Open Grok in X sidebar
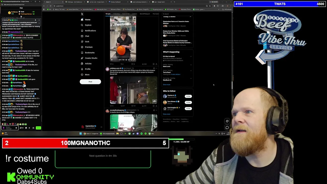This screenshot has height=184, width=327. click(85, 42)
